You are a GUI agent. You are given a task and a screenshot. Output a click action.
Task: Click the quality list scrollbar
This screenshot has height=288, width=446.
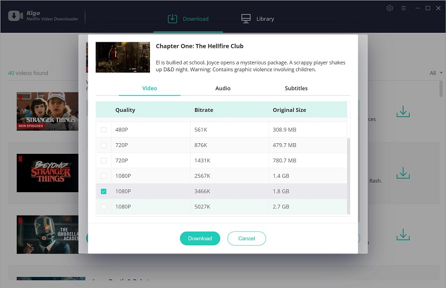click(348, 176)
